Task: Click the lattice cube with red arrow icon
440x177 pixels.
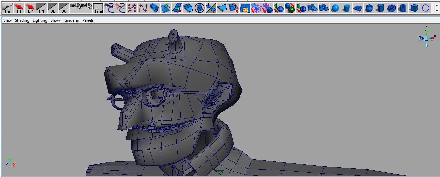Action: 256,8
